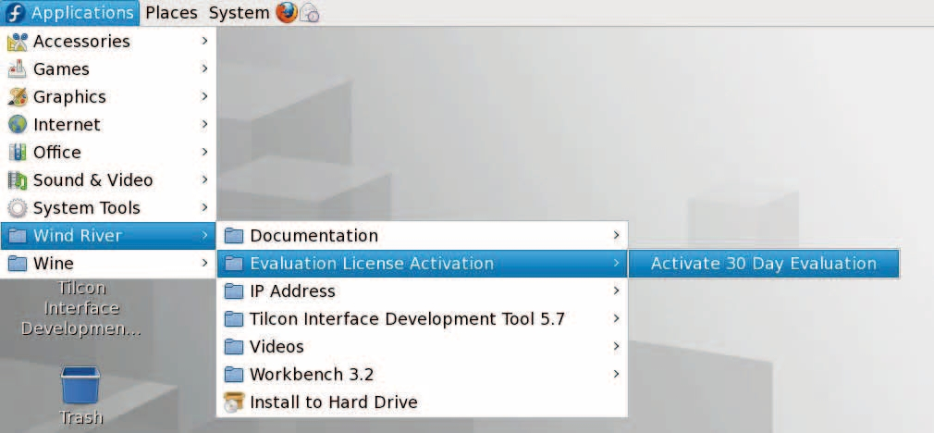Open the Trash desktop icon
This screenshot has width=934, height=433.
coord(80,386)
